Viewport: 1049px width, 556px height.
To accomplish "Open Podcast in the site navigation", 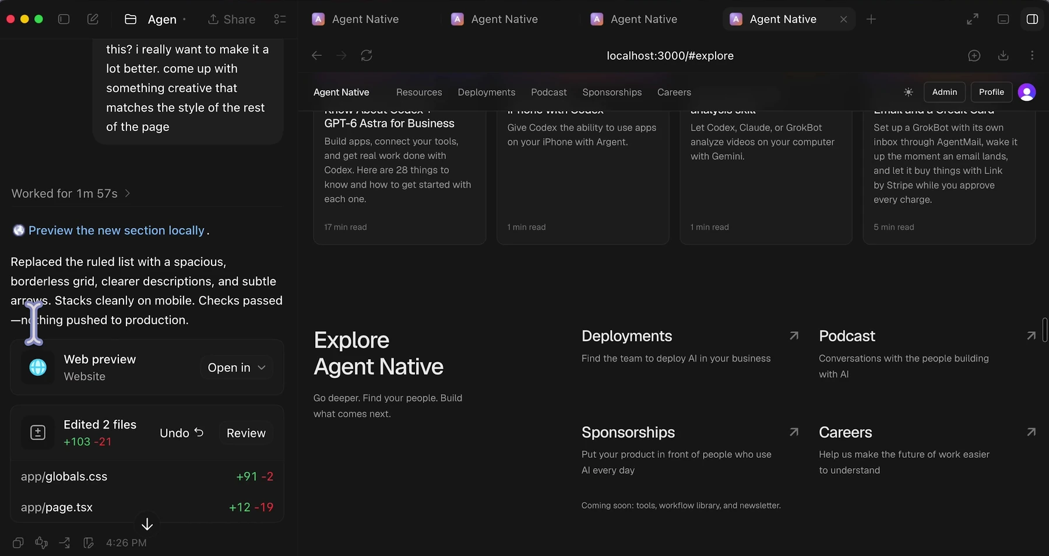I will pyautogui.click(x=549, y=92).
